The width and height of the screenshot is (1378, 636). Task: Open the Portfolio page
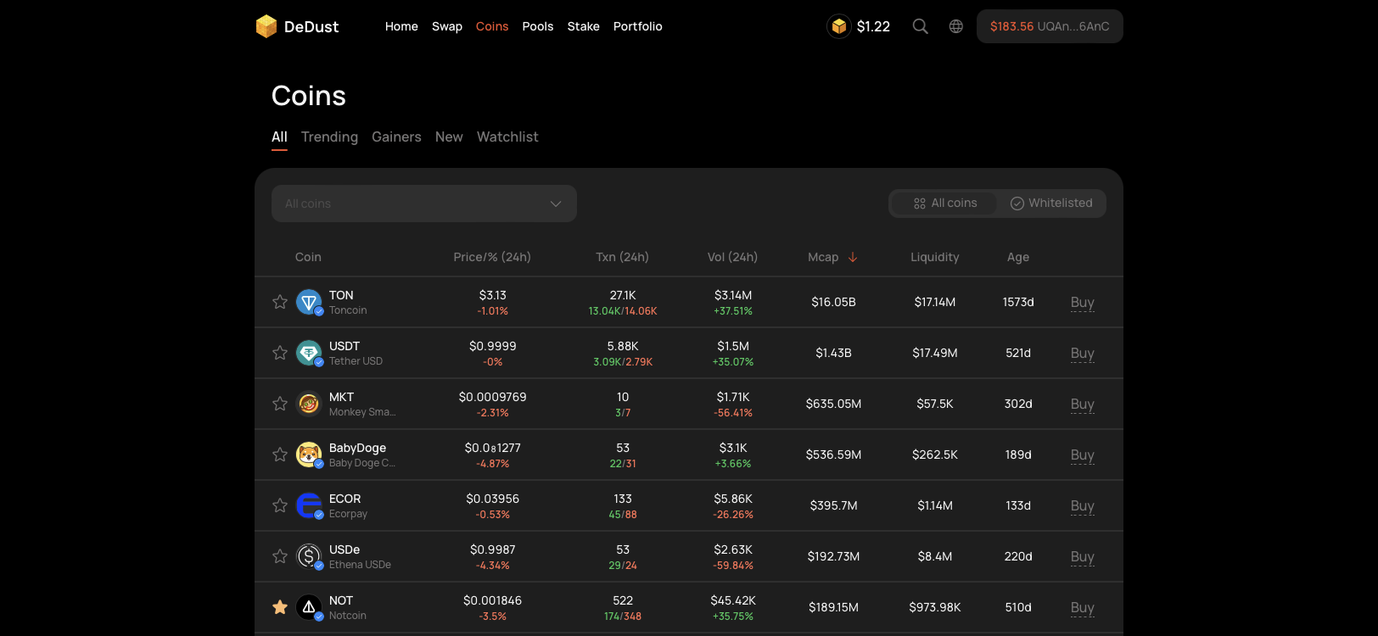[638, 26]
